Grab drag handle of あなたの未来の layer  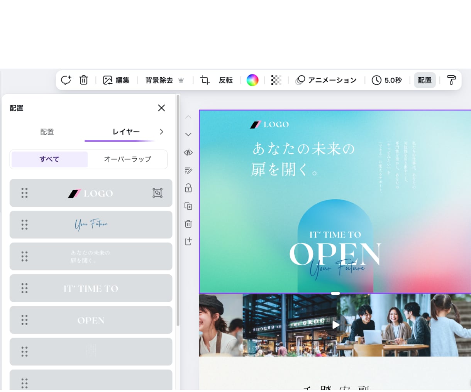pyautogui.click(x=24, y=256)
